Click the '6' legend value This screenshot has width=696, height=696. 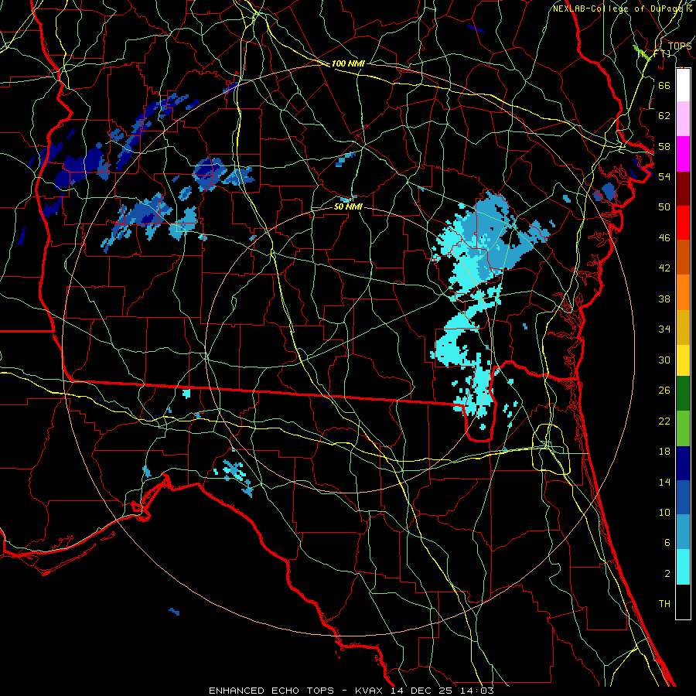[667, 542]
